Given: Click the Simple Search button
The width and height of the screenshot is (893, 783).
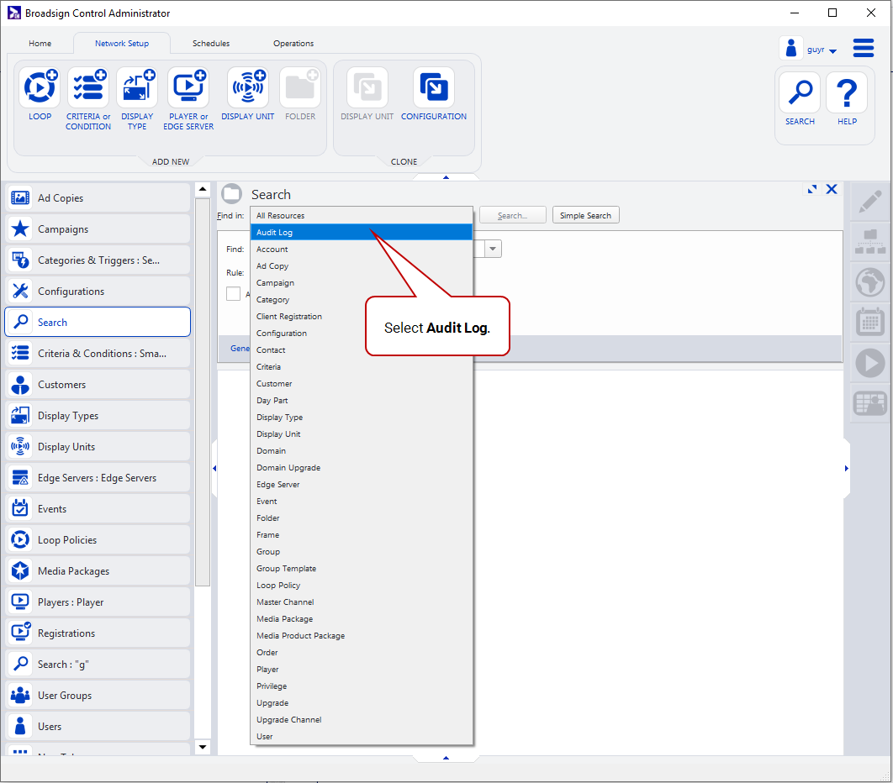Looking at the screenshot, I should click(x=585, y=216).
